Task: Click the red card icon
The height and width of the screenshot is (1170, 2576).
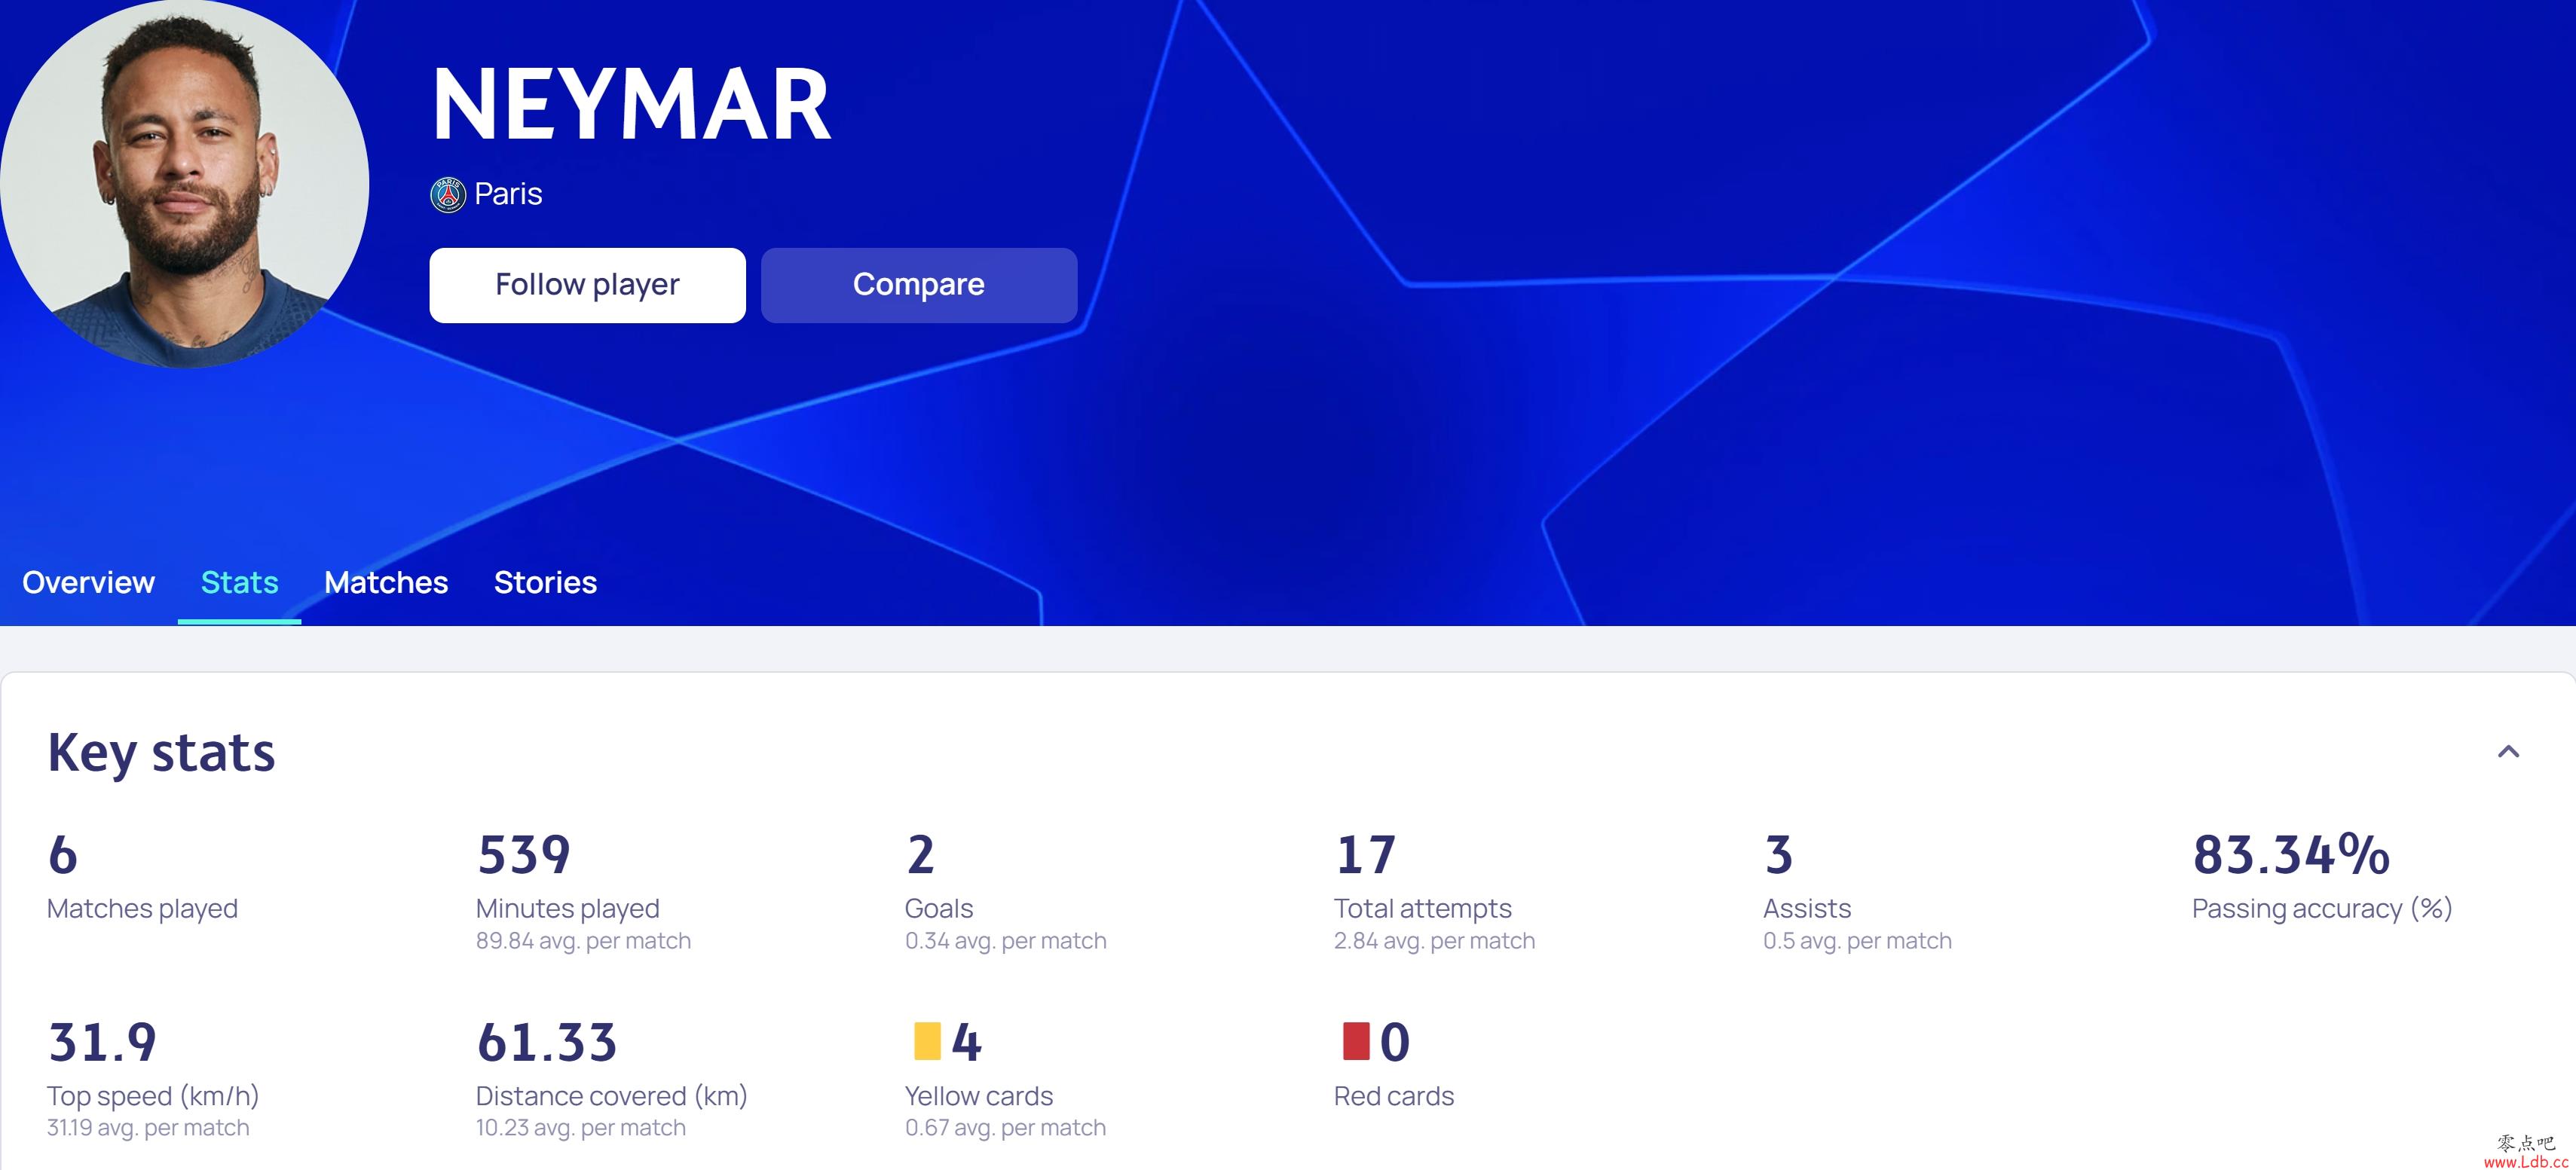Action: pos(1356,1041)
